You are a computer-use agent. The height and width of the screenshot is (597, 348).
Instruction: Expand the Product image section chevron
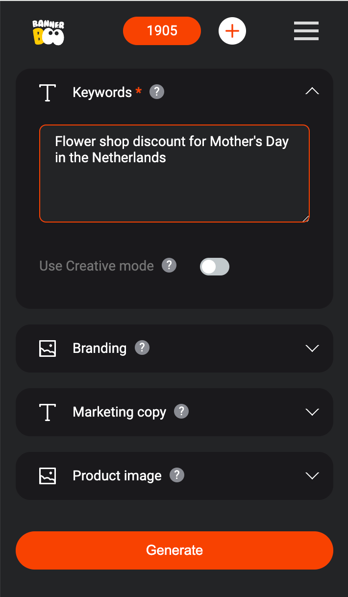pos(312,476)
